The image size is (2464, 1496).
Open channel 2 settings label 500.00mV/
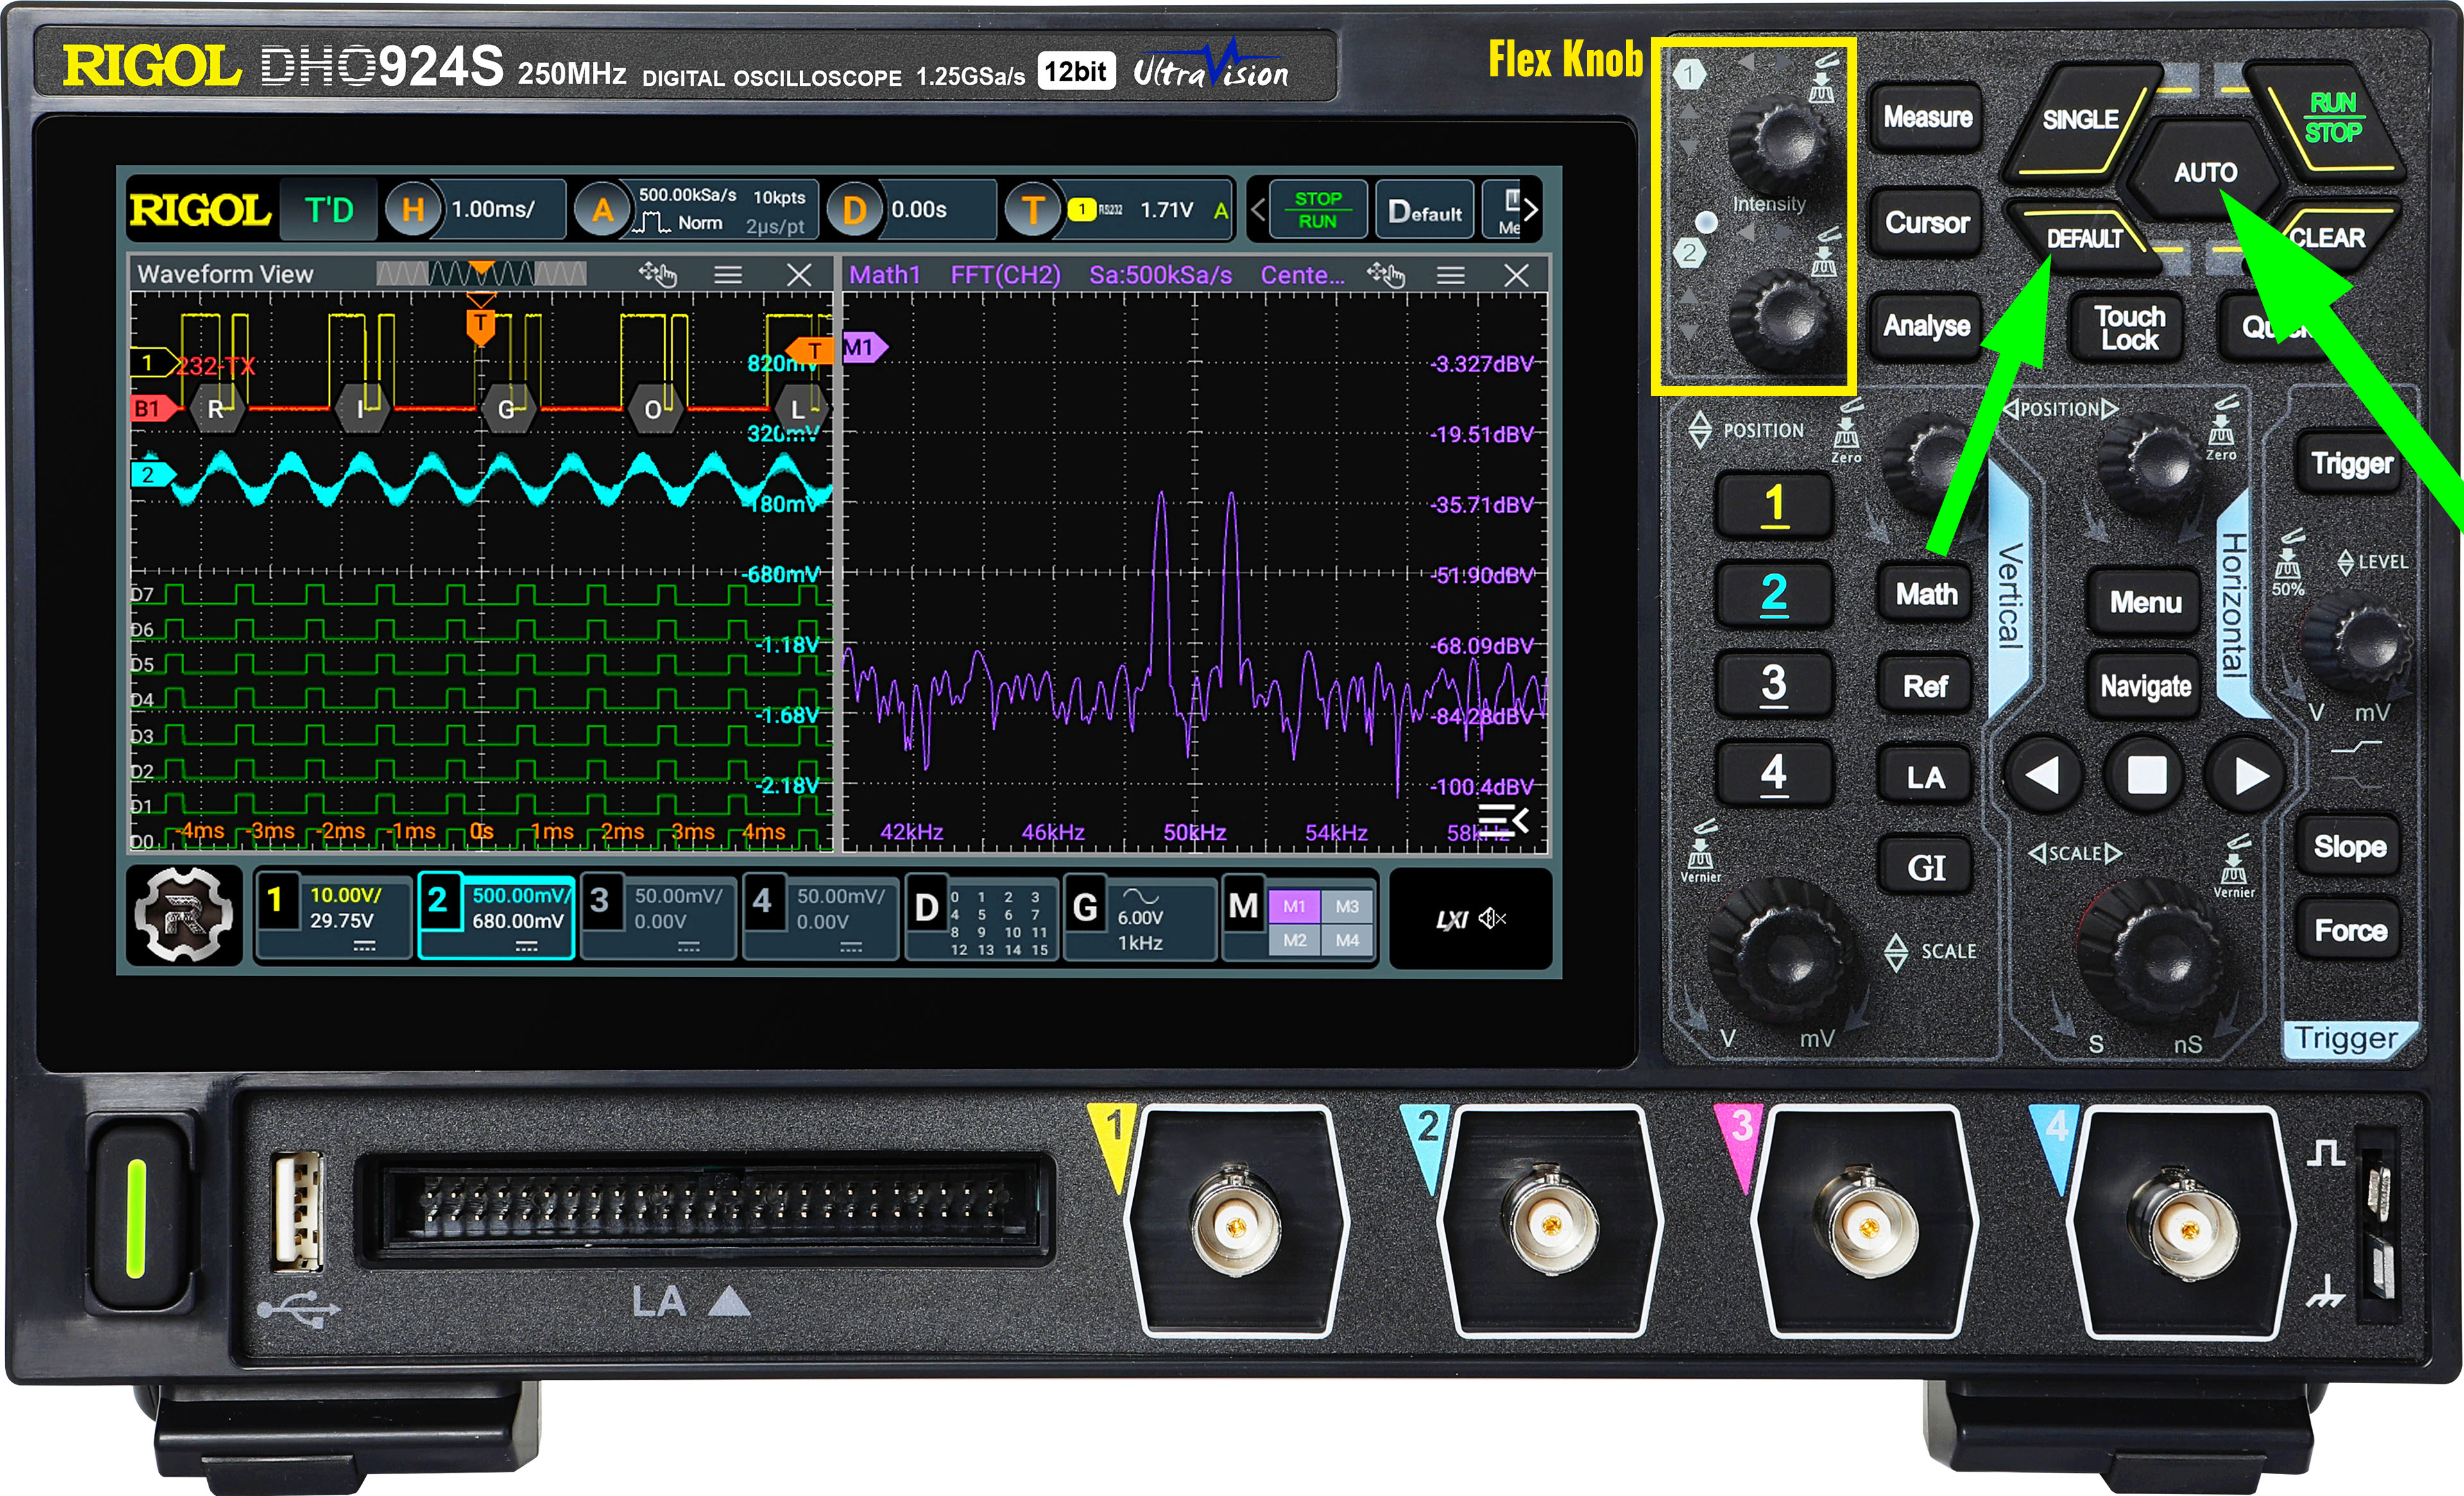(x=496, y=916)
